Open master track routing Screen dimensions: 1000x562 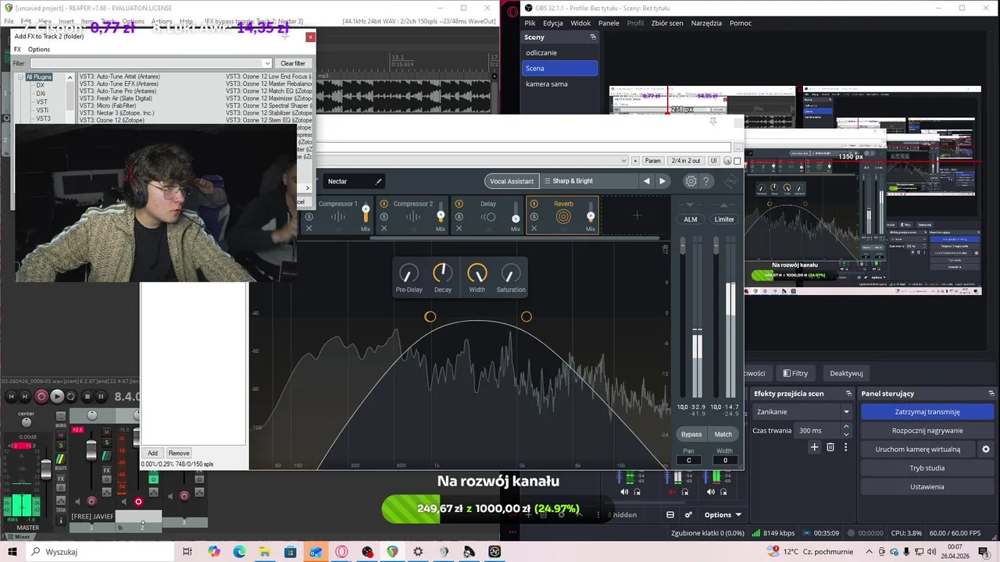coord(61,459)
